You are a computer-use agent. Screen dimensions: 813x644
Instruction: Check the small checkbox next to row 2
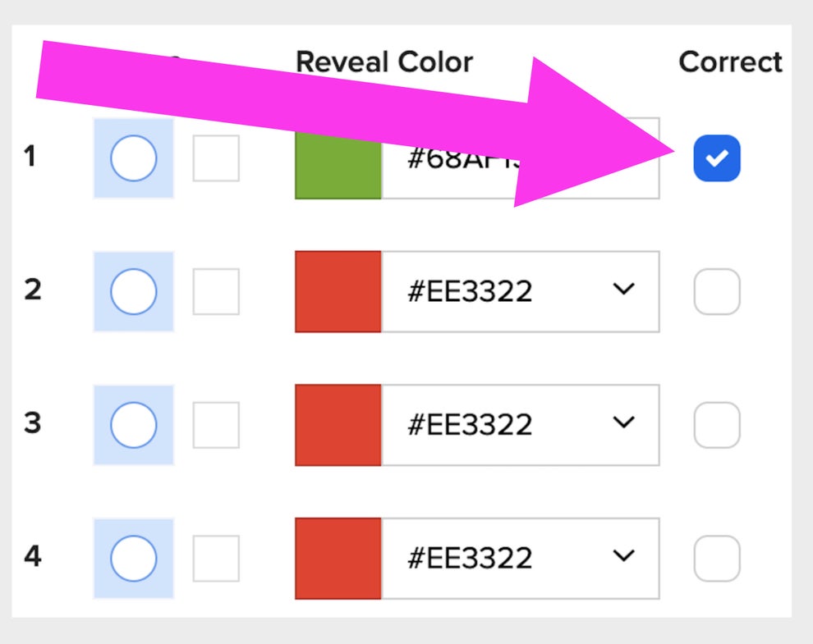215,291
